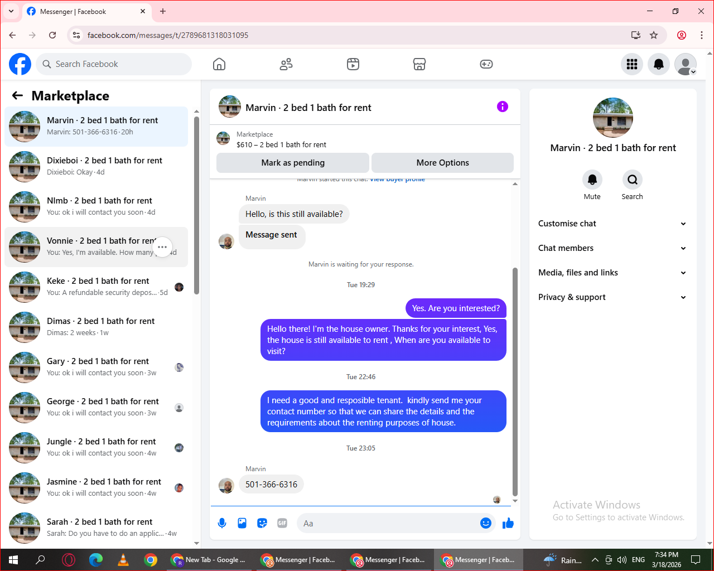This screenshot has height=571, width=714.
Task: Open the Facebook menu grid icon
Action: pos(632,64)
